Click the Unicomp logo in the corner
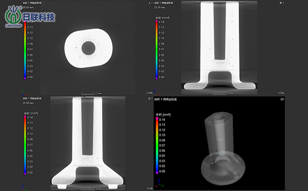The height and width of the screenshot is (191, 308). [30, 17]
